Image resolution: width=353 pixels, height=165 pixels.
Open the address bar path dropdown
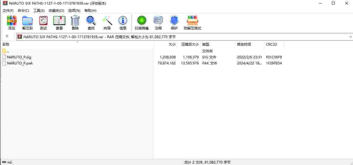tap(350, 37)
